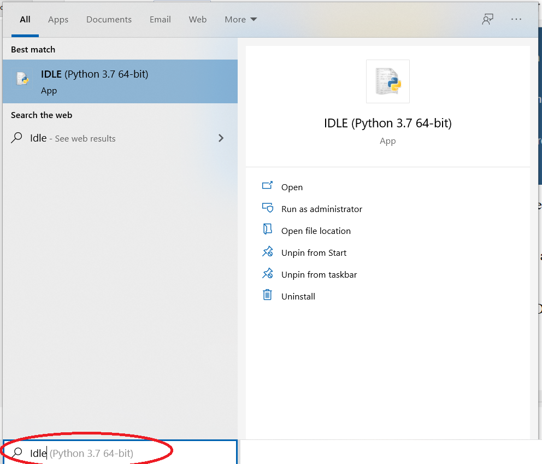542x464 pixels.
Task: Switch to the Documents tab
Action: [x=109, y=19]
